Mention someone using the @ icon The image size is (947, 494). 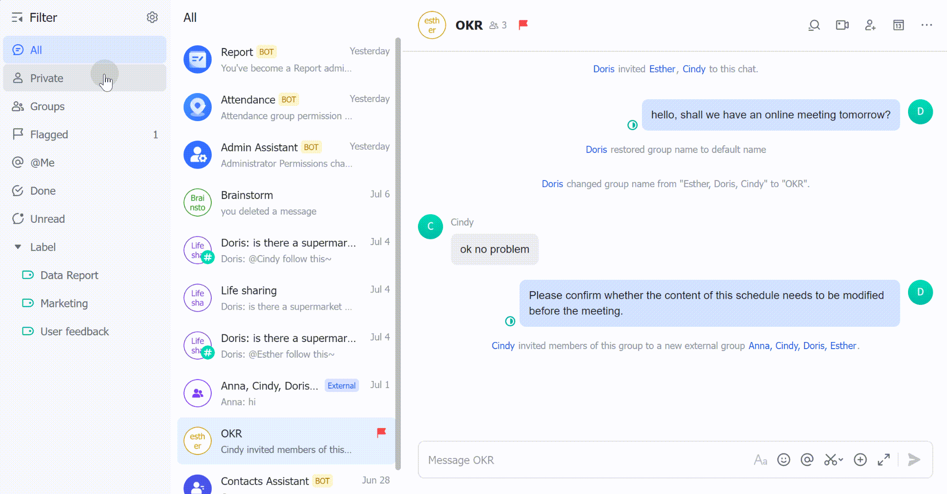coord(807,460)
